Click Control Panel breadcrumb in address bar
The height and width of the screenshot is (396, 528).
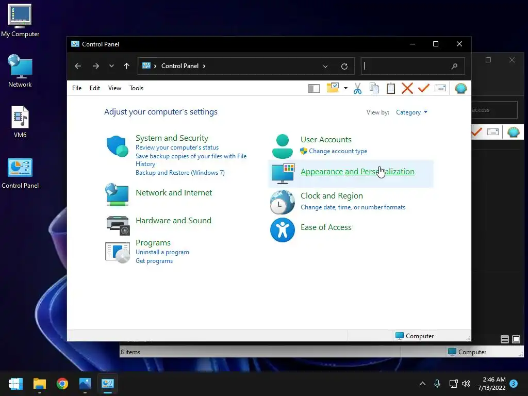click(x=180, y=66)
